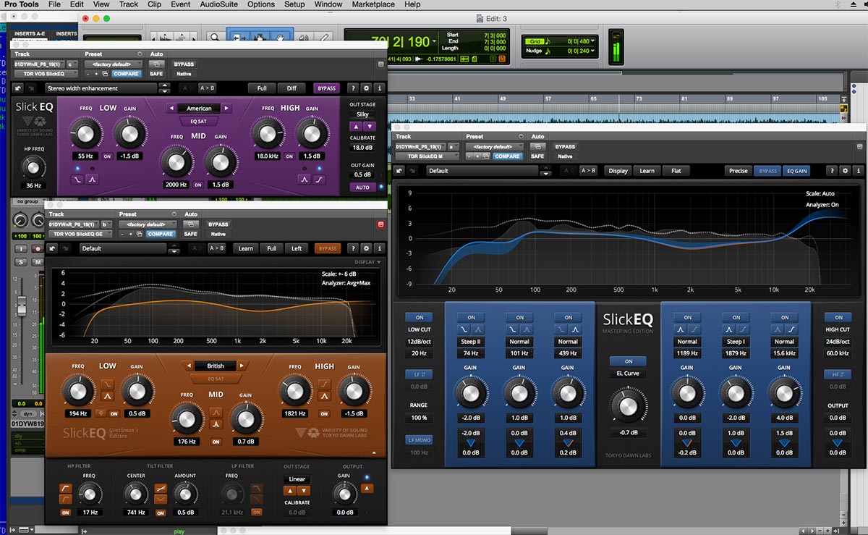Viewport: 868px width, 535px height.
Task: Click EQ SAT in purple SlickEQ
Action: (199, 121)
